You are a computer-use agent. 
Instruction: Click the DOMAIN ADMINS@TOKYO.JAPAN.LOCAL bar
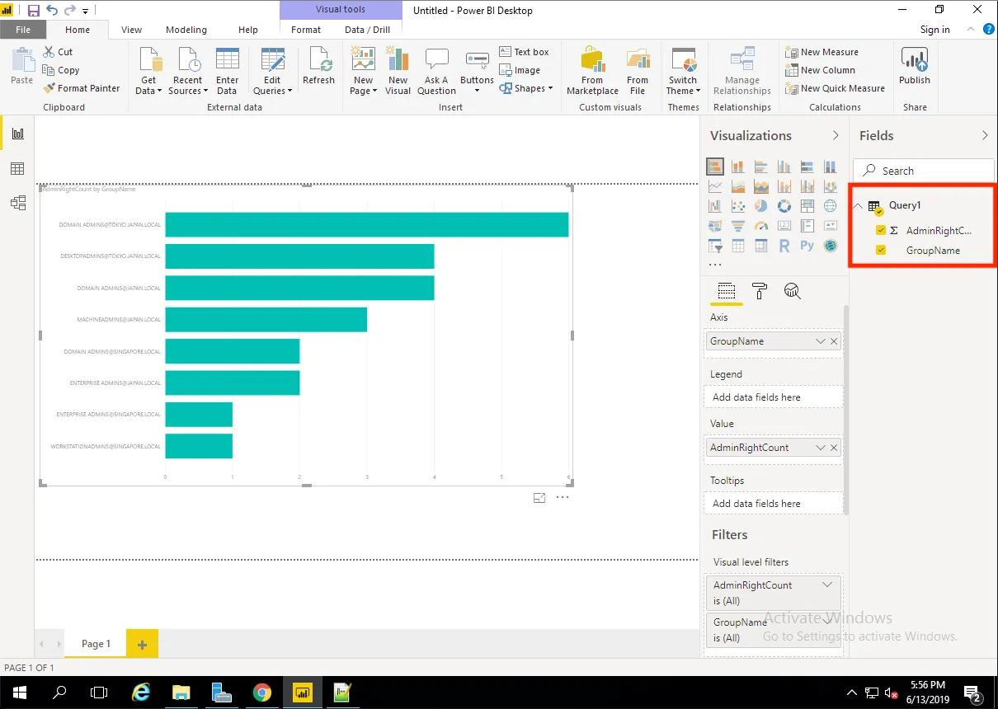tap(367, 224)
